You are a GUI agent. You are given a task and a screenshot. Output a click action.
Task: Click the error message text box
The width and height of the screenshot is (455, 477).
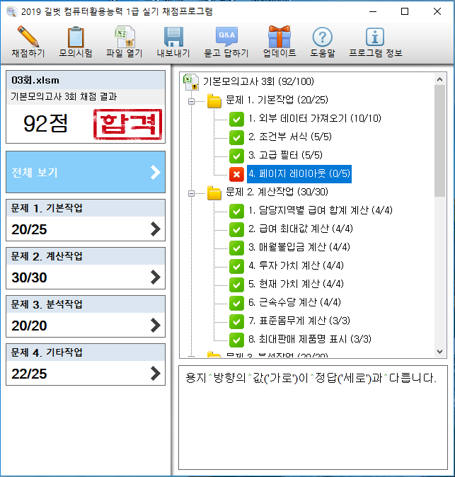[x=312, y=418]
